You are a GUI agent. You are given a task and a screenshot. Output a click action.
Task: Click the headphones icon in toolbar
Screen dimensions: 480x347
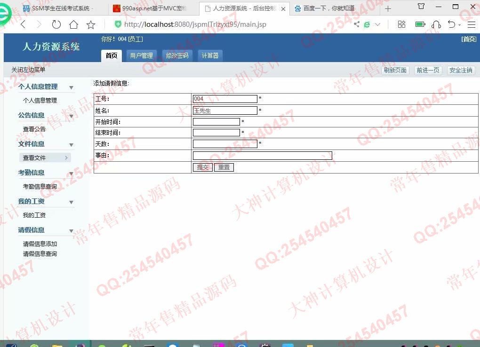[x=436, y=24]
